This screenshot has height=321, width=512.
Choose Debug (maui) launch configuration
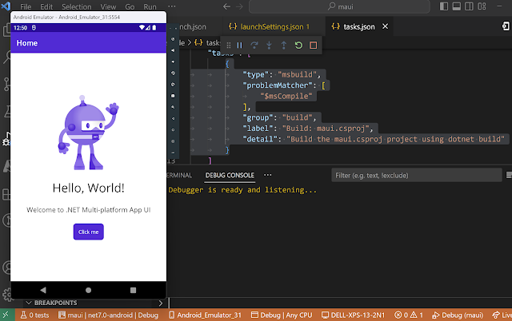pos(458,315)
